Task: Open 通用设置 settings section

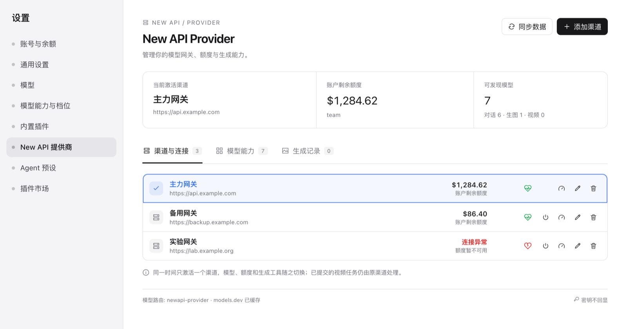Action: pyautogui.click(x=62, y=65)
